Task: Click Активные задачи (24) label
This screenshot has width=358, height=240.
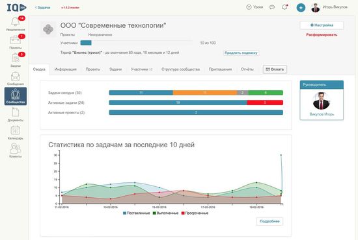Action: (x=66, y=103)
